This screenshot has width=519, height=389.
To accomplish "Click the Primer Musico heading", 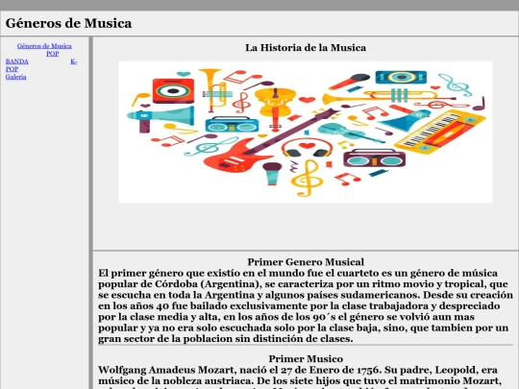I will tap(306, 359).
